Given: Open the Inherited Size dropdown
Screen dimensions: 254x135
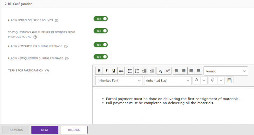Looking at the screenshot, I should [168, 81].
